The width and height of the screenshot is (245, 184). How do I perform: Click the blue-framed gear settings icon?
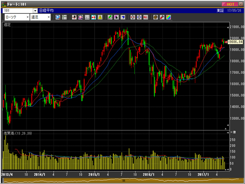pos(139,17)
